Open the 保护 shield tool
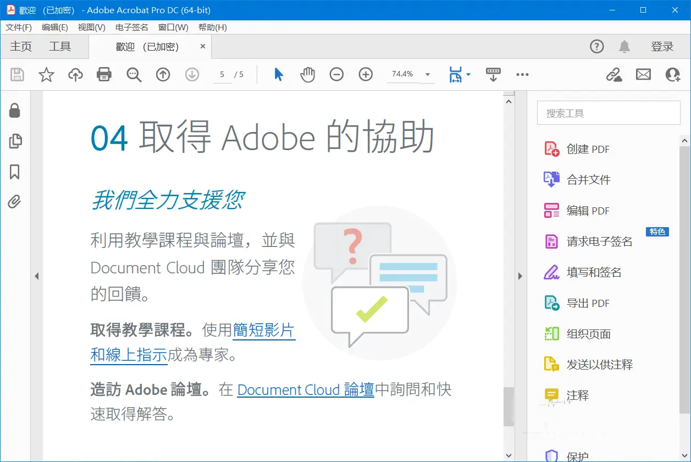691x462 pixels. click(x=567, y=456)
